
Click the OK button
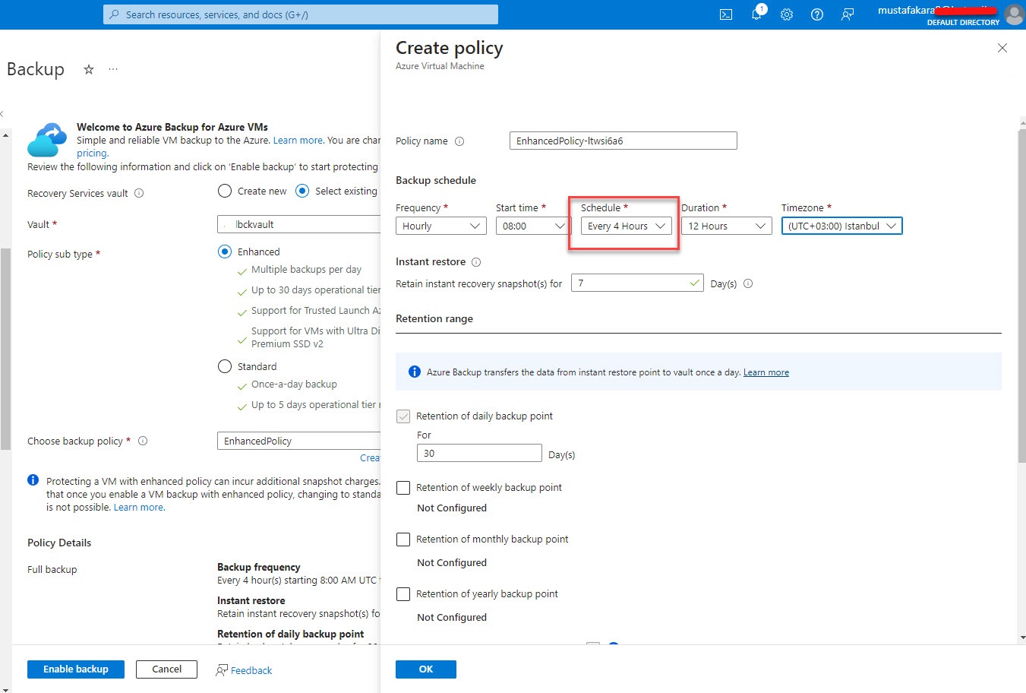click(x=425, y=669)
